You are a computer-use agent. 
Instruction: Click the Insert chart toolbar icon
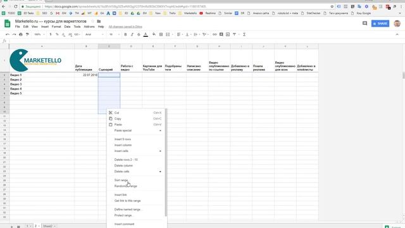pyautogui.click(x=228, y=34)
